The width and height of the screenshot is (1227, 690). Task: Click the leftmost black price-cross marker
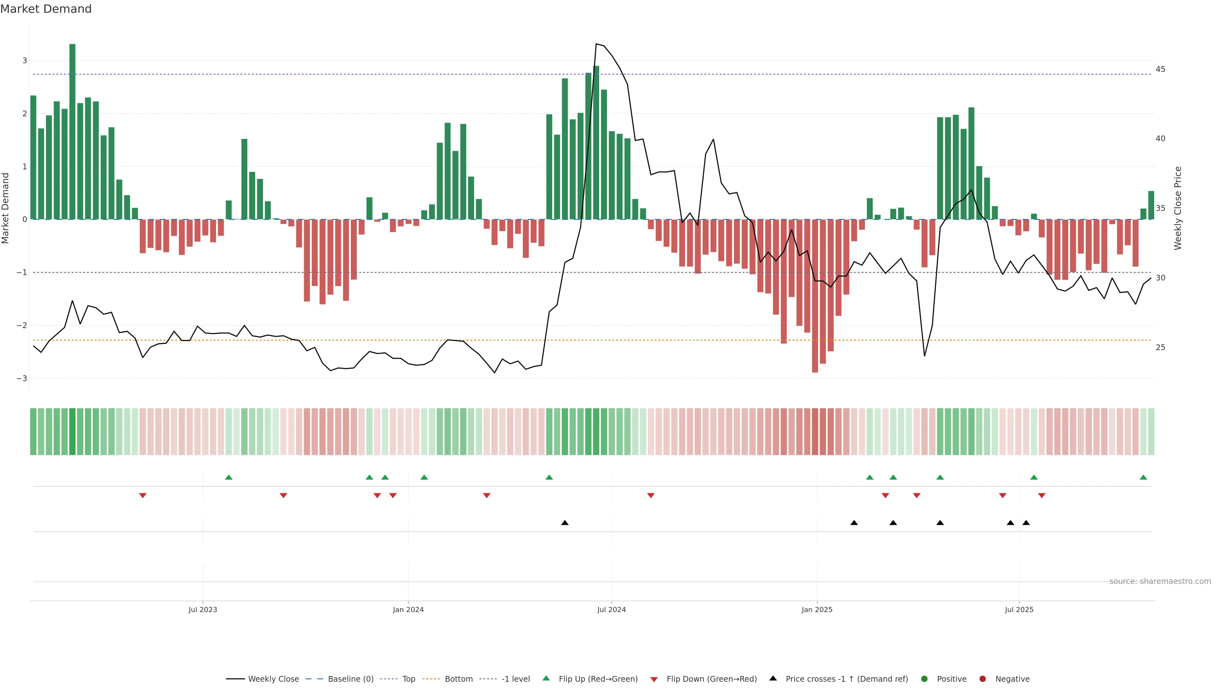tap(565, 523)
